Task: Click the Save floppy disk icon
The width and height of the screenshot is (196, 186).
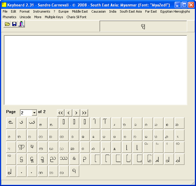Action: 14,24
